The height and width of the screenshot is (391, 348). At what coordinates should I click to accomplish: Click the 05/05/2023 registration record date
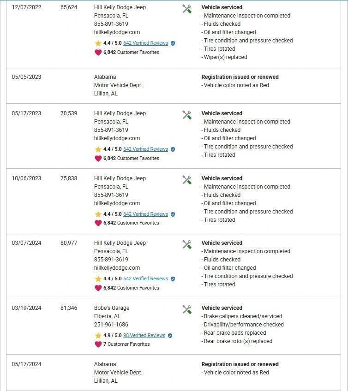point(26,77)
